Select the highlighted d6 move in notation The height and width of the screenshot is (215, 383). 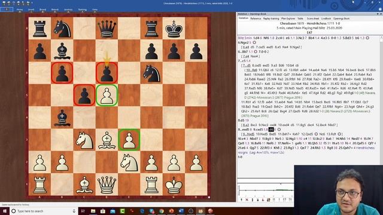click(x=271, y=130)
